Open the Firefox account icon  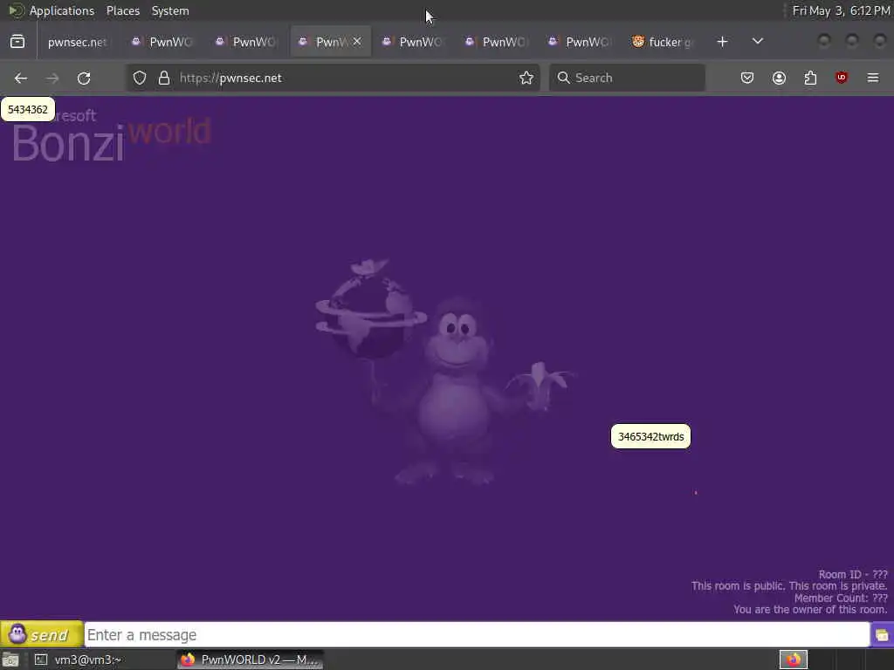779,78
